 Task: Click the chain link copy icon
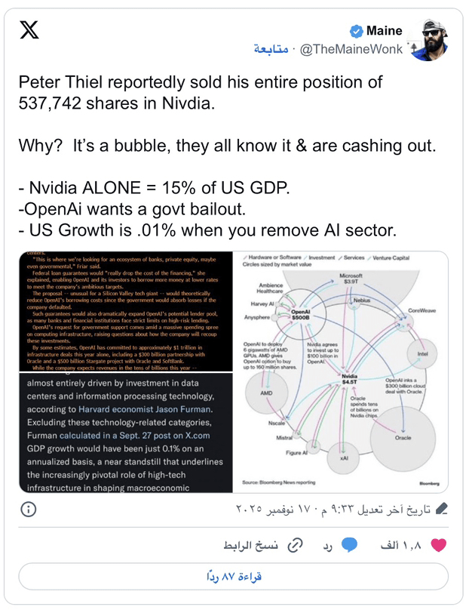point(297,544)
